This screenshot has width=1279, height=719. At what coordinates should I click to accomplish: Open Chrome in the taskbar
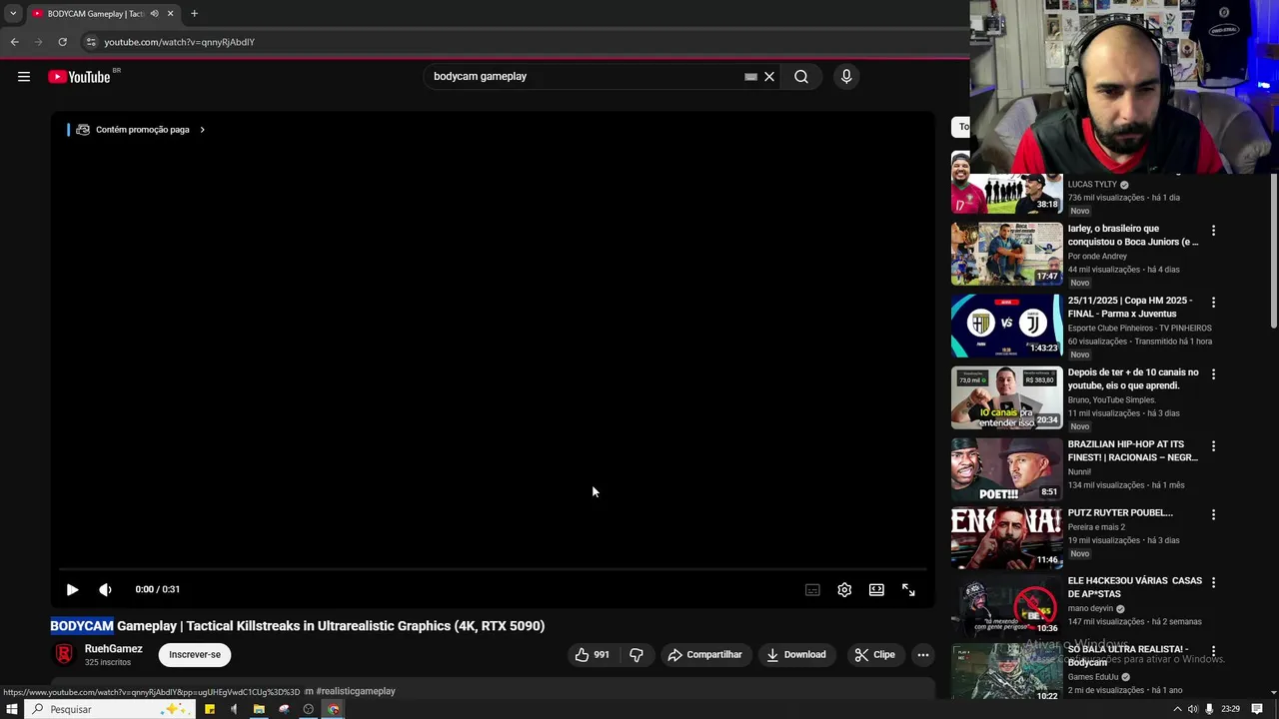click(333, 709)
